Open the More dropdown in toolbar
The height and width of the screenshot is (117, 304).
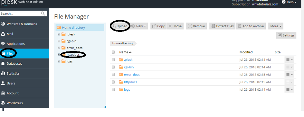(276, 26)
